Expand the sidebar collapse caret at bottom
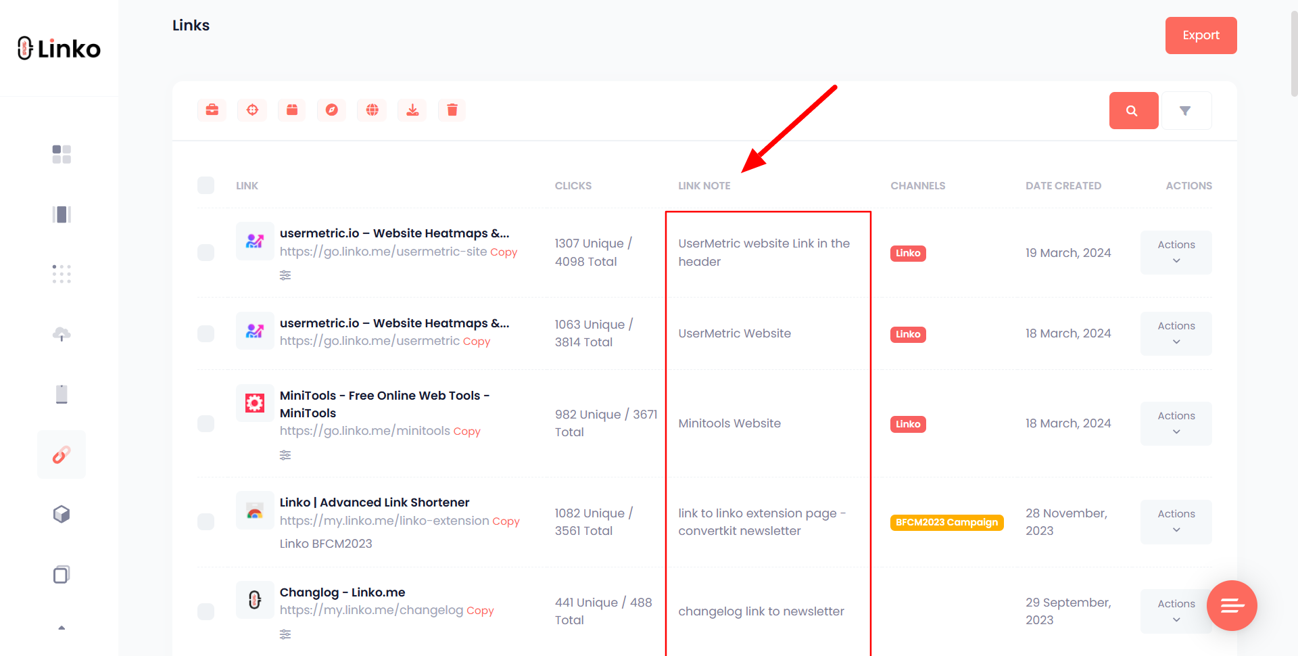 tap(62, 628)
